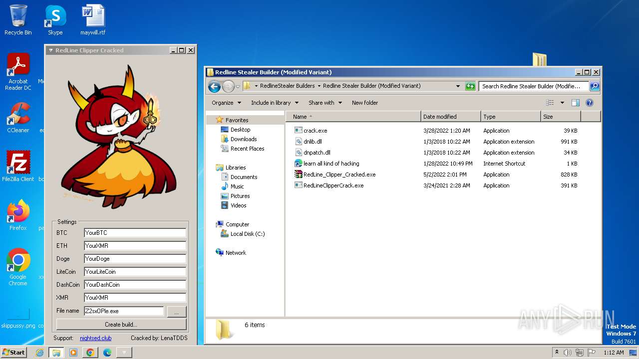Open the Organize dropdown menu
This screenshot has height=359, width=639.
point(226,103)
